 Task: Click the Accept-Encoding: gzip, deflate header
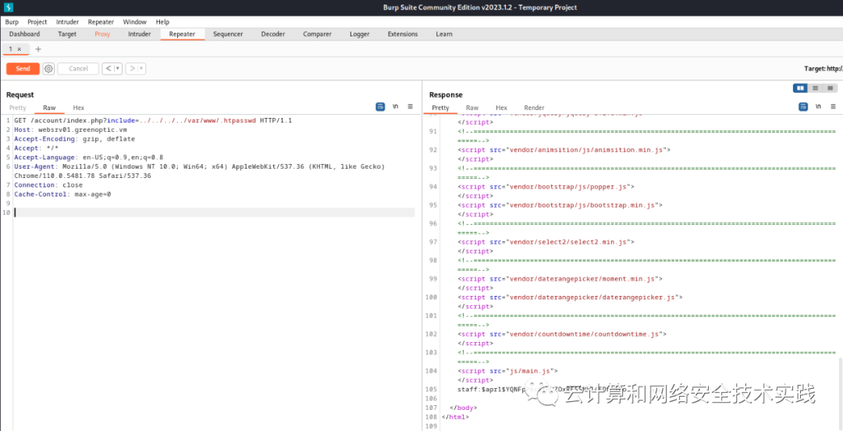click(x=75, y=139)
